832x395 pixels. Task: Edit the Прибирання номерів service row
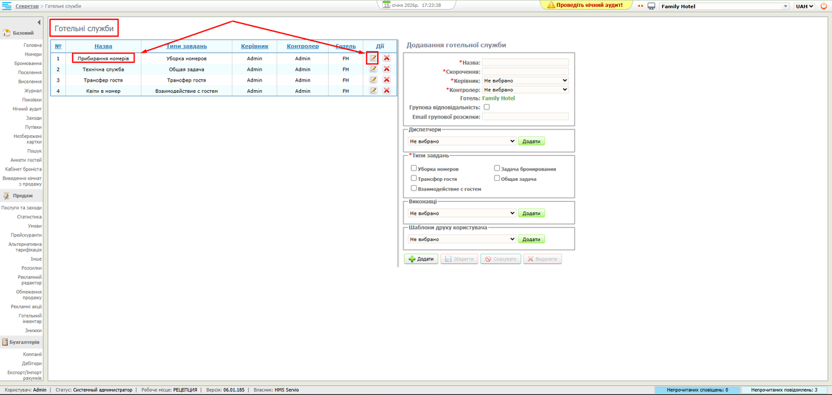pyautogui.click(x=373, y=58)
